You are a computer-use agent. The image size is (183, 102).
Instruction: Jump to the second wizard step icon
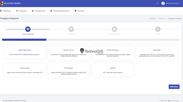coord(71,29)
